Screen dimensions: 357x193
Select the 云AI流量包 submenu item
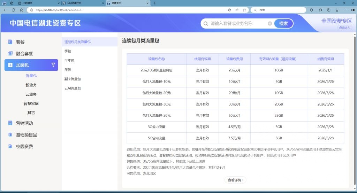(73, 88)
